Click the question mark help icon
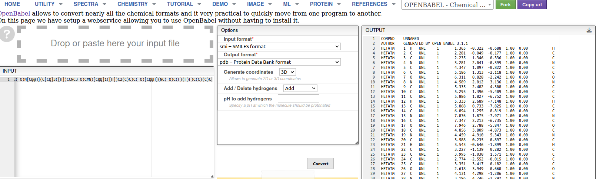This screenshot has height=179, width=596. 6,34
